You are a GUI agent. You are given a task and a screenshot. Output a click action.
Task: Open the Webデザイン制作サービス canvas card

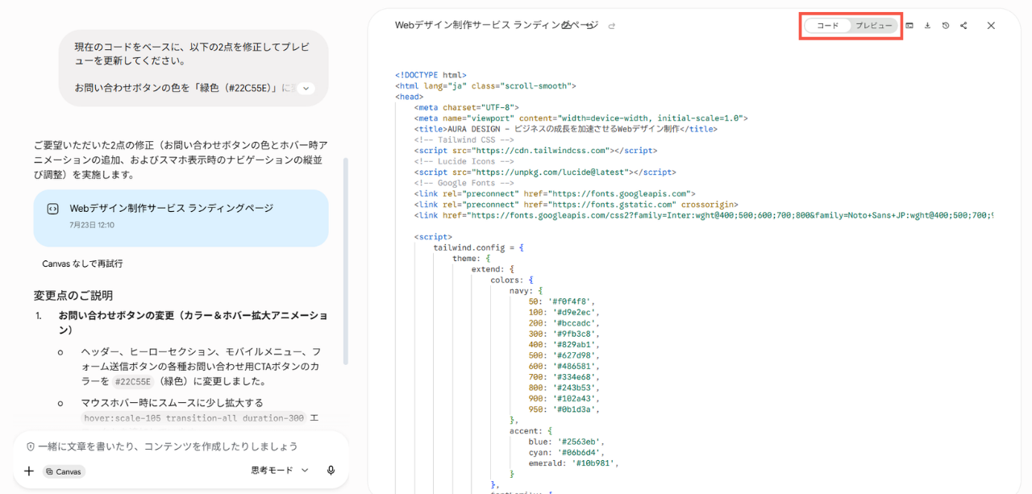coord(181,218)
